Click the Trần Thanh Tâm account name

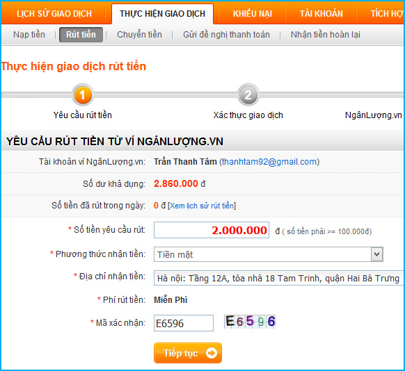point(185,162)
